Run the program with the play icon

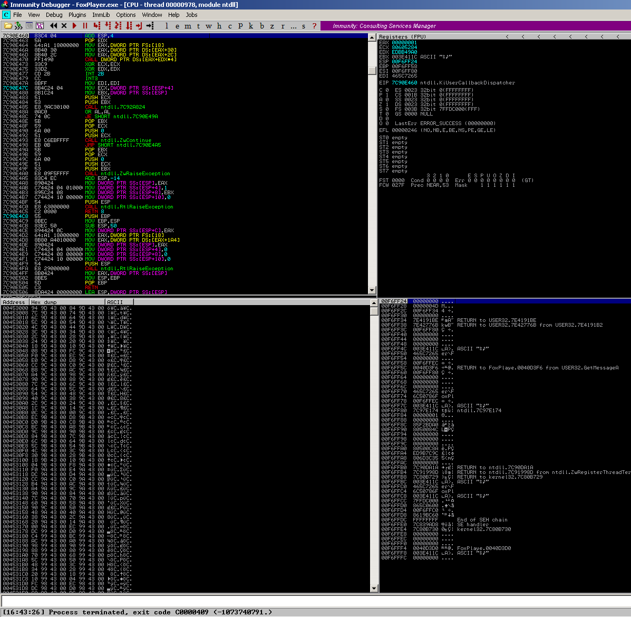pos(74,26)
